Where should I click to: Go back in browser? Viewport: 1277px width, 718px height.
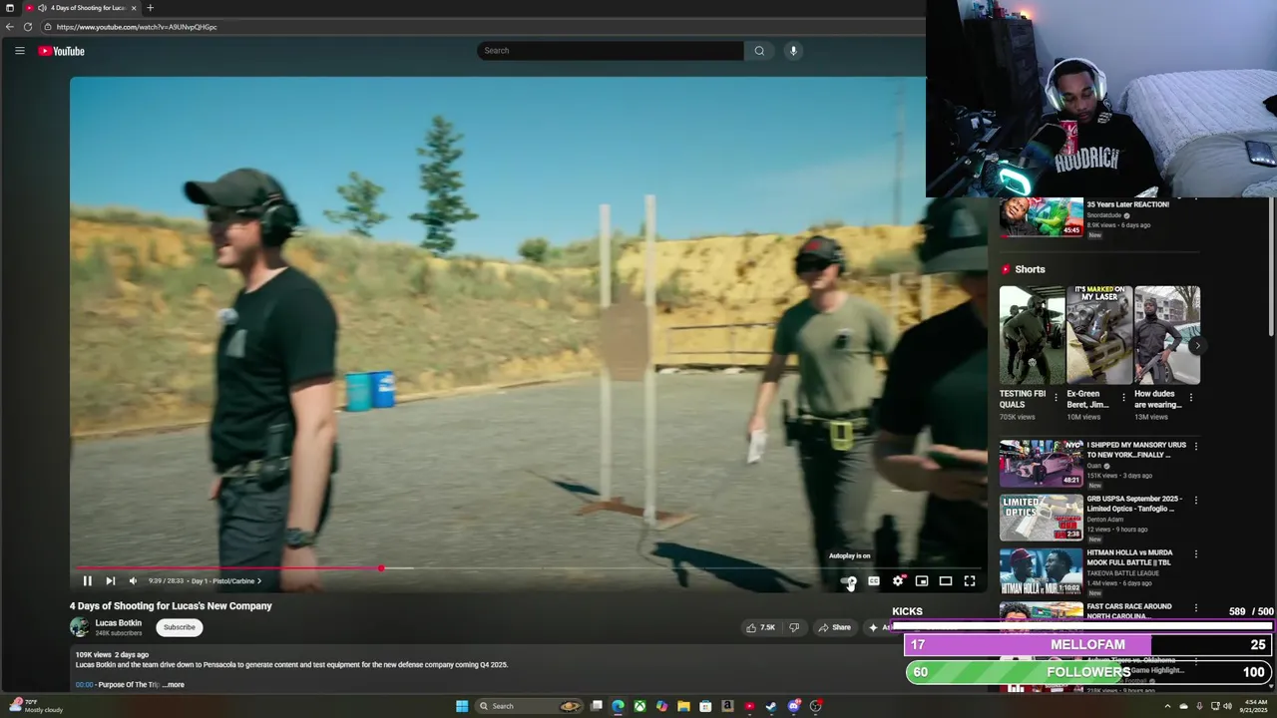(x=10, y=27)
